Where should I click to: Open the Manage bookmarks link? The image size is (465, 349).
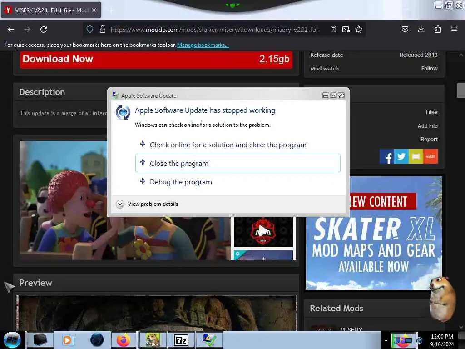click(203, 45)
